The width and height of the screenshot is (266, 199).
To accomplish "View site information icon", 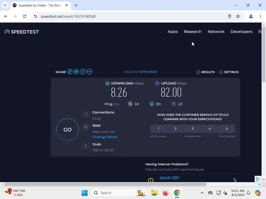I will (x=36, y=16).
